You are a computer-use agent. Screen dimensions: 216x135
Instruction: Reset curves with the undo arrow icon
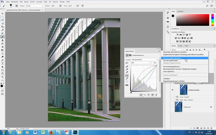tap(148, 95)
